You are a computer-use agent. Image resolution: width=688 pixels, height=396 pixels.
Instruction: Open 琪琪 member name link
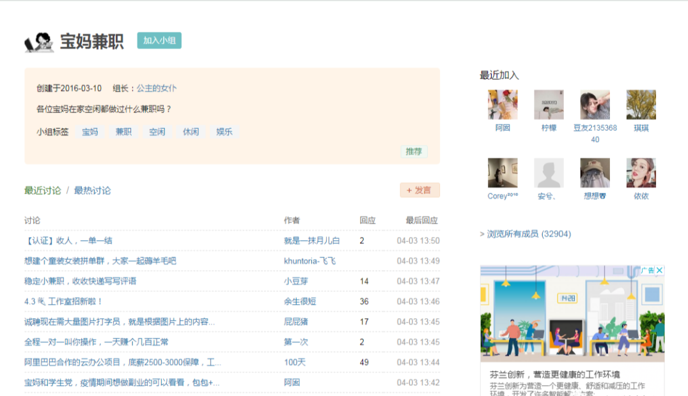pyautogui.click(x=641, y=128)
